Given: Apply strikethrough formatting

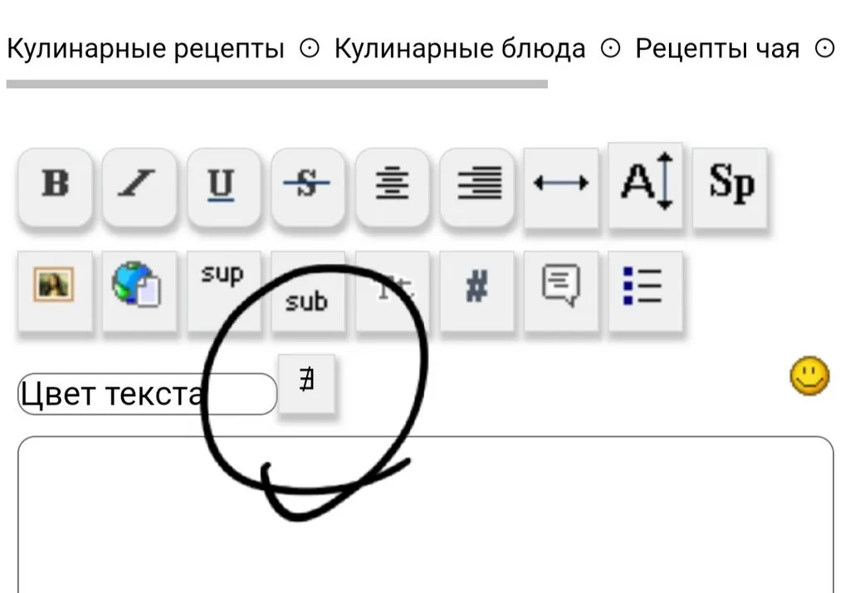Looking at the screenshot, I should tap(308, 186).
